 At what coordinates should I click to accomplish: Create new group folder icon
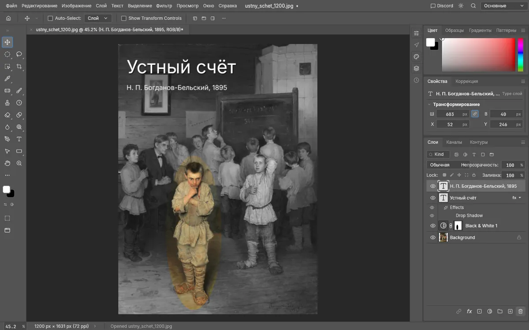tap(500, 311)
